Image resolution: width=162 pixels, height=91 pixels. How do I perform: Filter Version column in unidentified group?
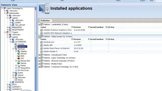click(x=72, y=27)
